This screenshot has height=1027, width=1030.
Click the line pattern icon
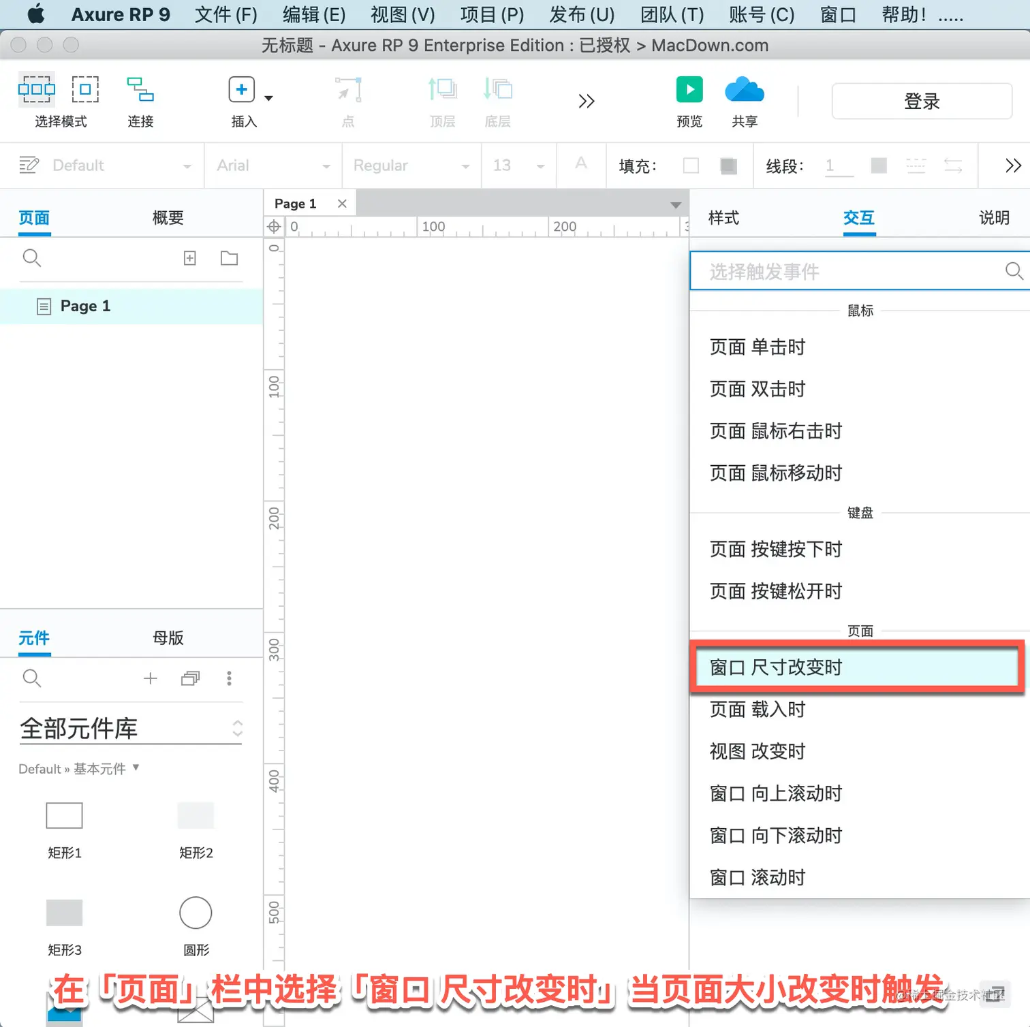pyautogui.click(x=916, y=165)
